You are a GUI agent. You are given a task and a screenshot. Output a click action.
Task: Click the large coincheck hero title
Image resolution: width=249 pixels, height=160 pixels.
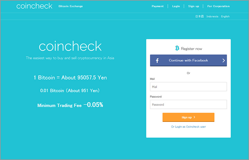coord(70,46)
